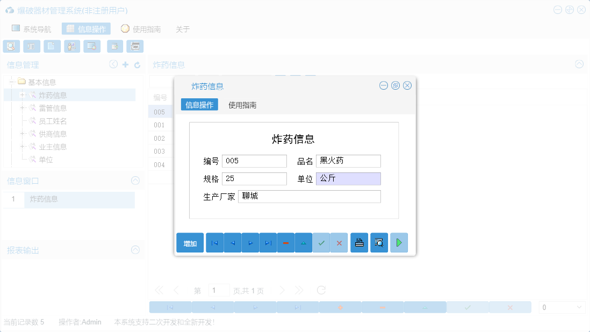Click the print icon in the dialog
590x332 pixels.
click(x=359, y=242)
